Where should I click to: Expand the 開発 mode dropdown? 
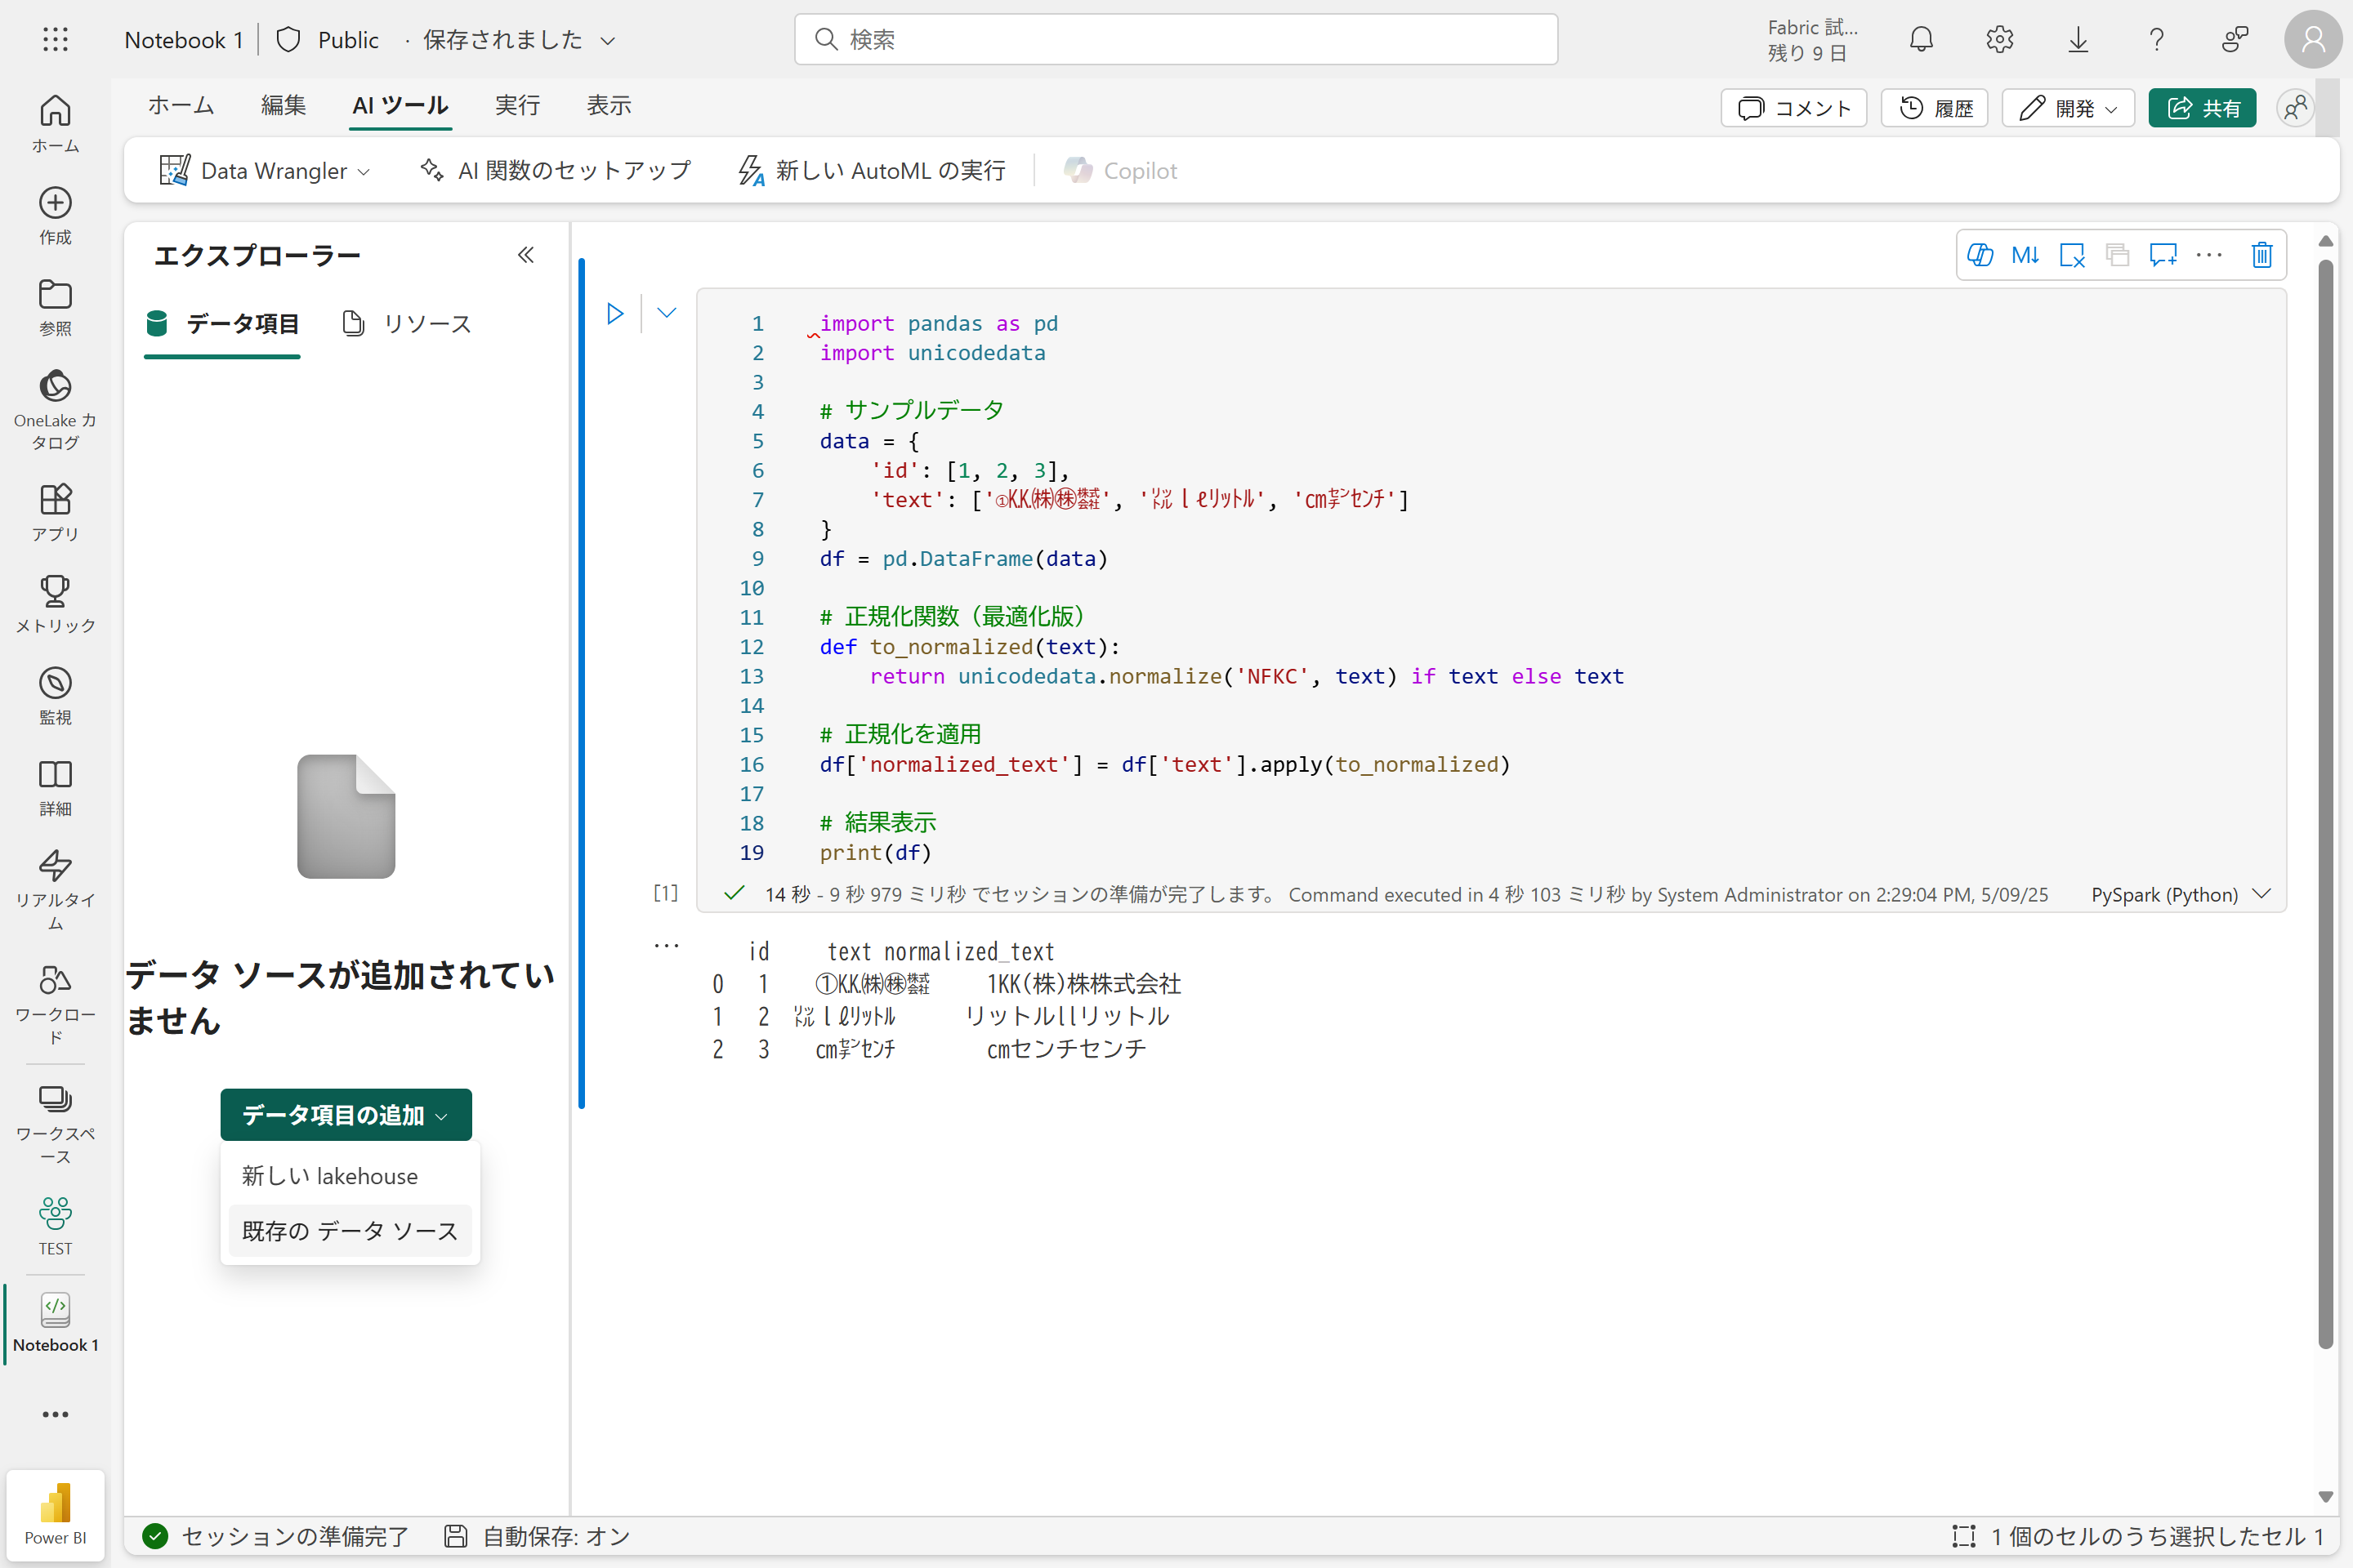2068,108
